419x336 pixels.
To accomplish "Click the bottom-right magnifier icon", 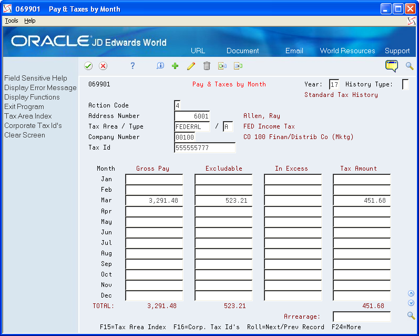I will tap(411, 315).
